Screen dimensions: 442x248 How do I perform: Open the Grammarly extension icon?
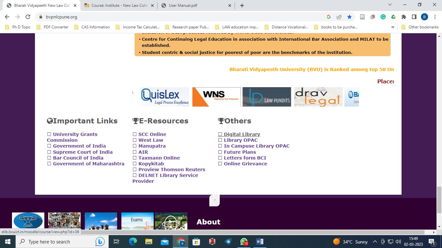[383, 17]
